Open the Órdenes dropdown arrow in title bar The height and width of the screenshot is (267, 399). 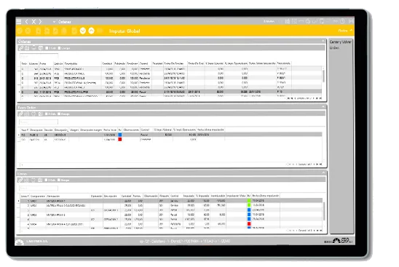tap(54, 22)
